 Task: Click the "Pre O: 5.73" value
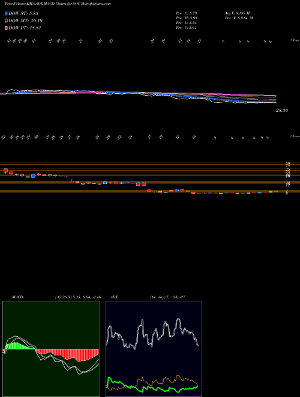(187, 13)
